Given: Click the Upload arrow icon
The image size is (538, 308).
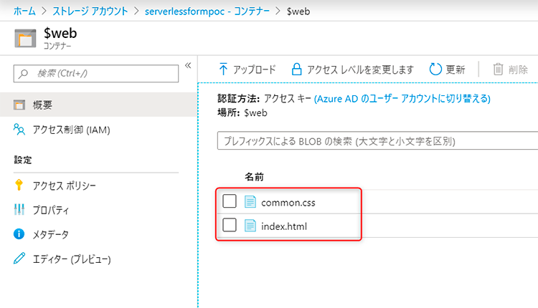Looking at the screenshot, I should [x=223, y=69].
